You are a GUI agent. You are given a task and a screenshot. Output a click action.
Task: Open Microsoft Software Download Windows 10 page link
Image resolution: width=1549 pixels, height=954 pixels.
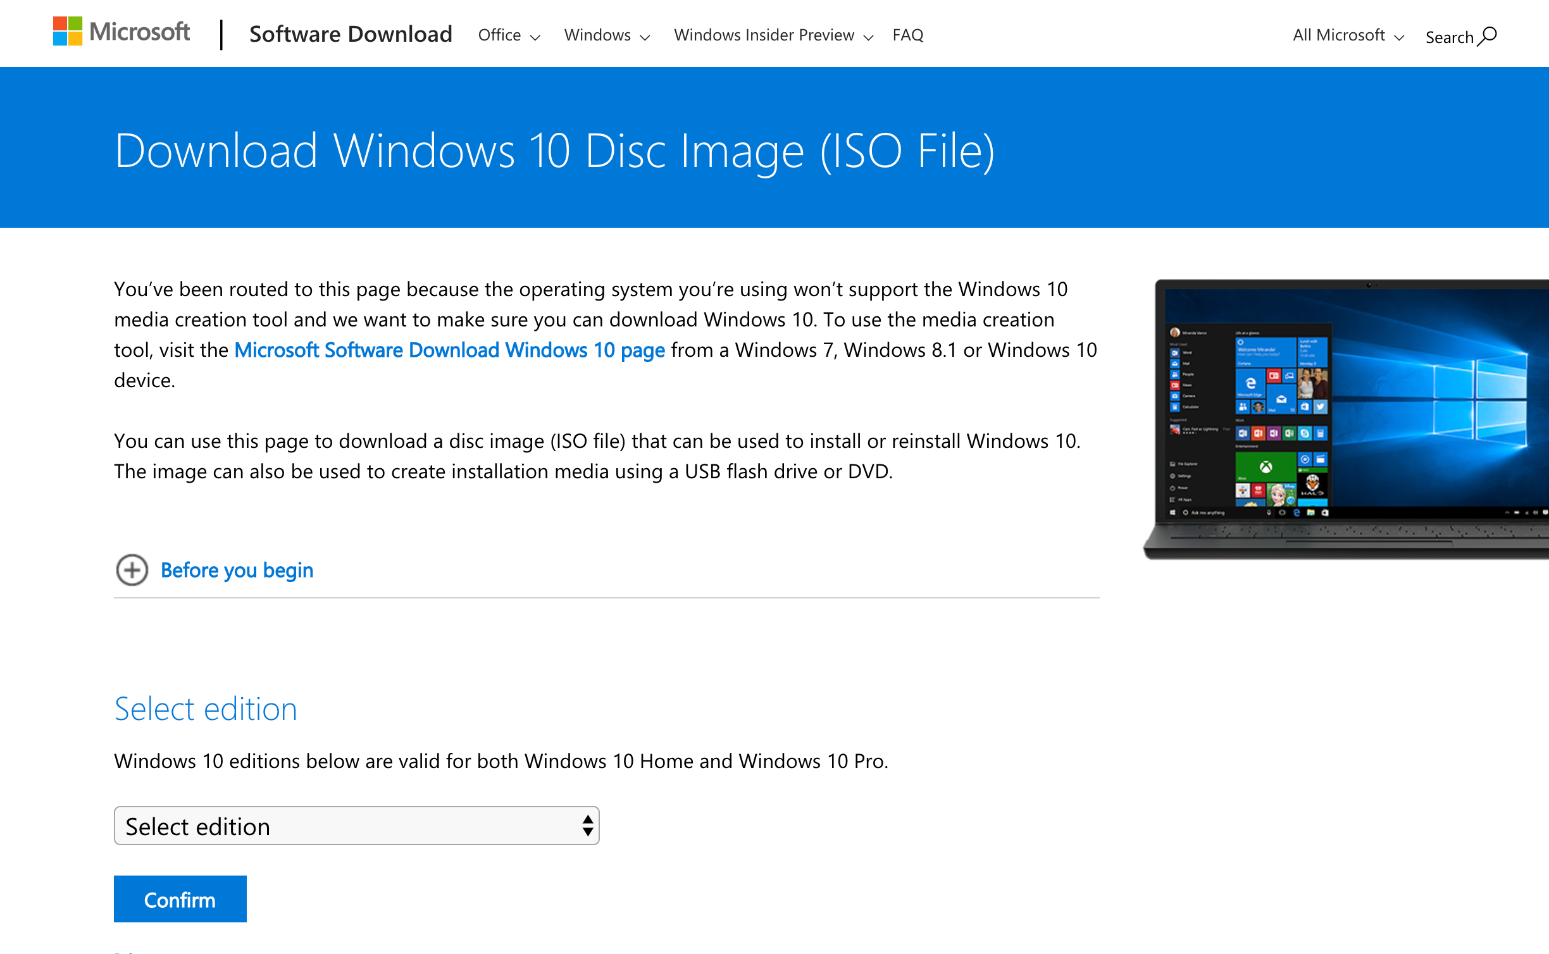449,350
